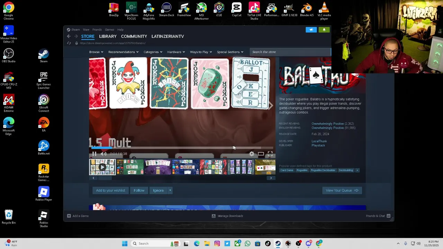Open the Steam menu
The image size is (443, 249).
click(75, 30)
